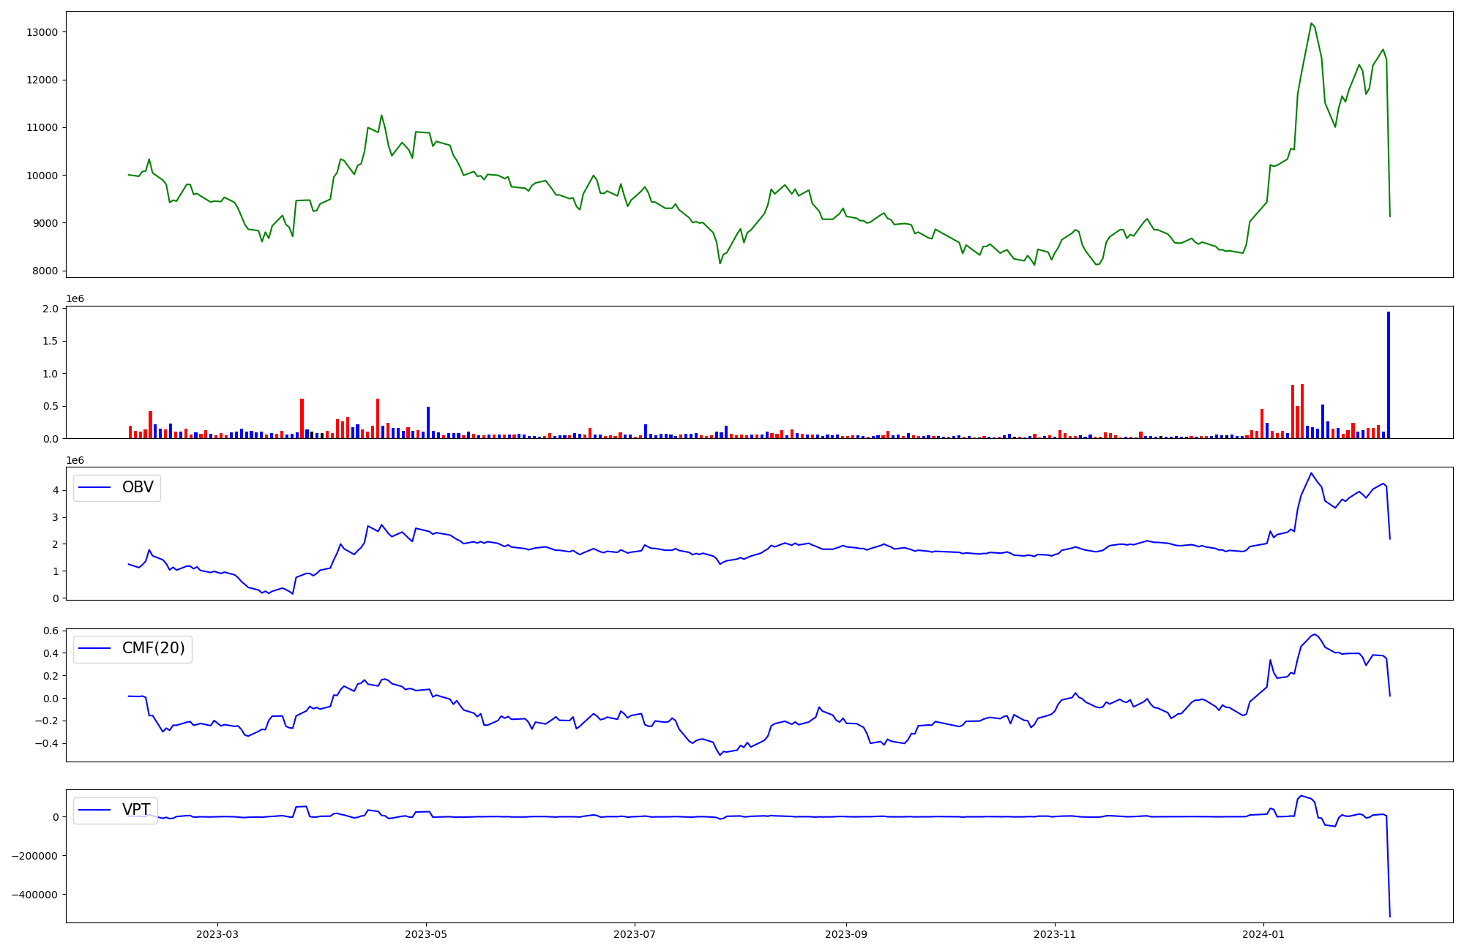Click the blue line sample in the OBV legend
The width and height of the screenshot is (1464, 951).
pos(94,488)
